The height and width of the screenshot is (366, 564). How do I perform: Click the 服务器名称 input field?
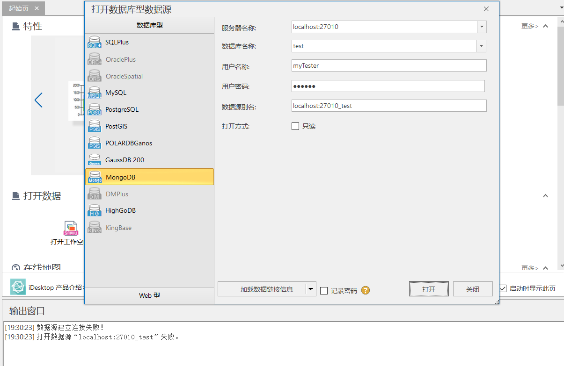click(x=384, y=27)
